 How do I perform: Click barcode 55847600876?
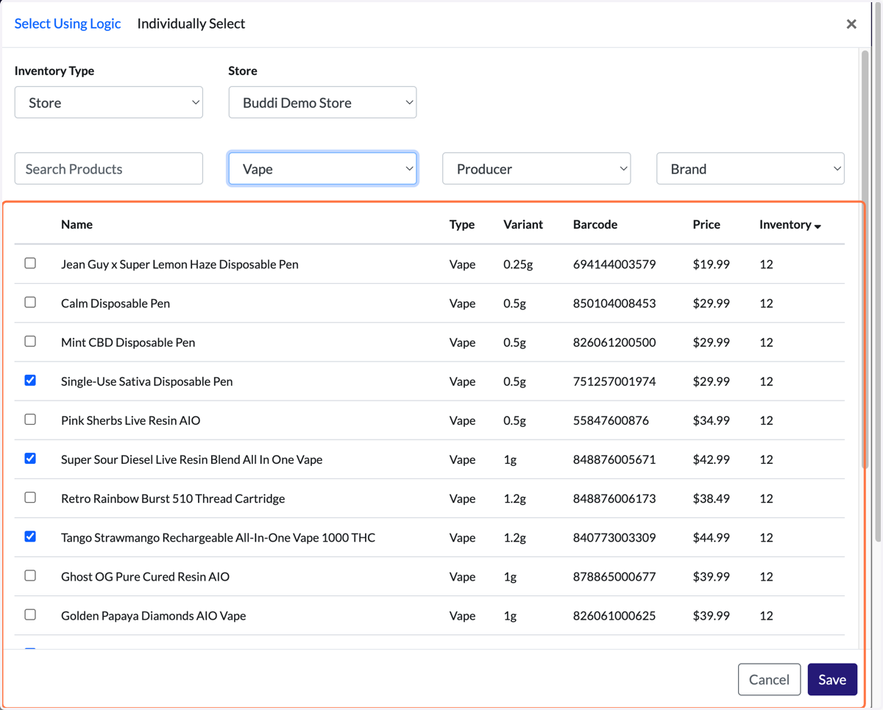point(609,420)
